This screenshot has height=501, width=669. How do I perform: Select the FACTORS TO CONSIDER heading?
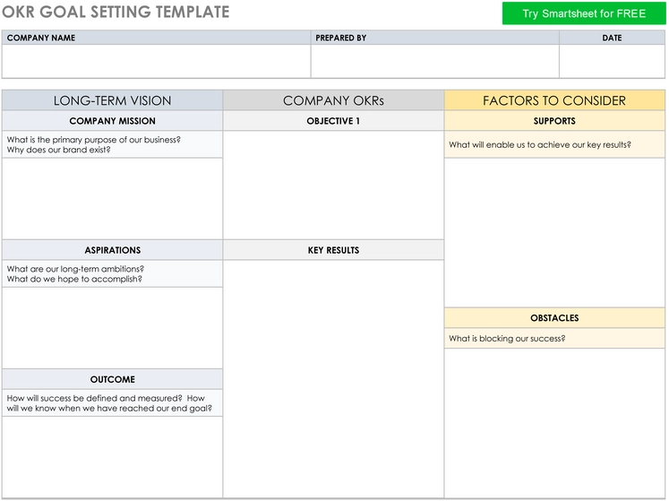[x=554, y=100]
